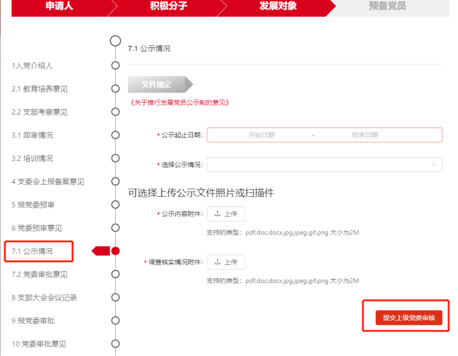Upload a file for 调查核实情况附件
The image size is (458, 356).
tap(226, 262)
